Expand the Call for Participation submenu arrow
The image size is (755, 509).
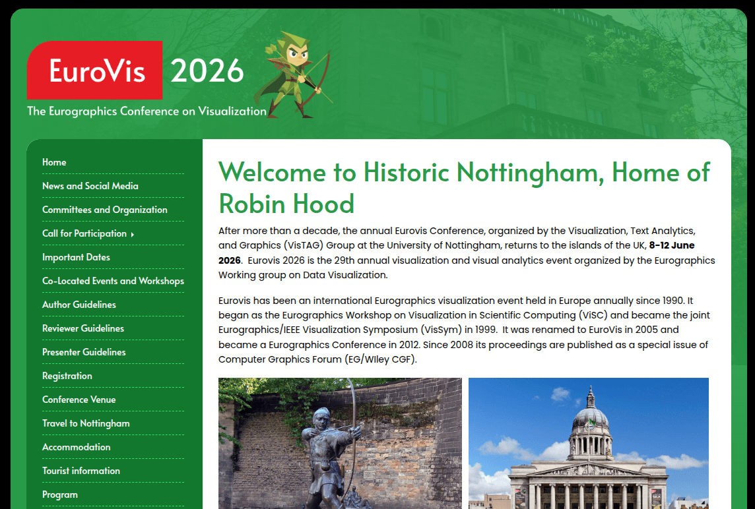pyautogui.click(x=133, y=234)
